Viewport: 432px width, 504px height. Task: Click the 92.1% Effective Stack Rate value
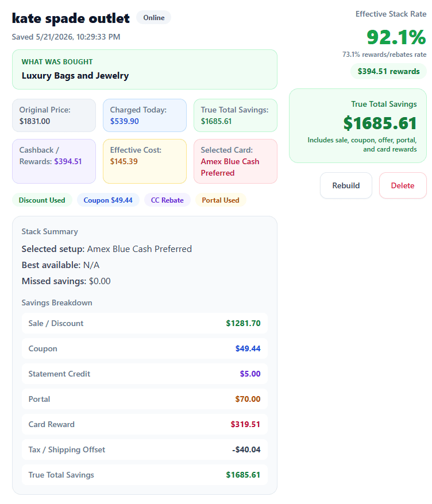pos(396,37)
